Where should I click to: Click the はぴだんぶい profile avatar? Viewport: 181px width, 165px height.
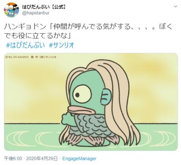(12, 10)
